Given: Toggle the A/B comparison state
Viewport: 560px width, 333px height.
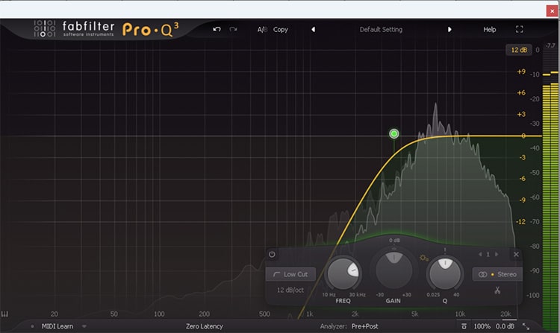Looking at the screenshot, I should coord(262,30).
